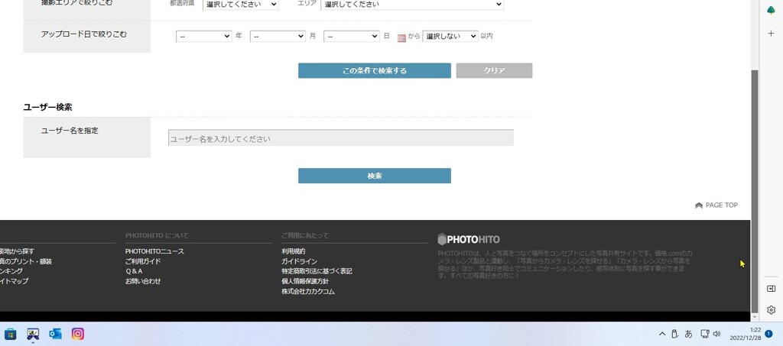Expand the upload month dropdown

pyautogui.click(x=277, y=36)
